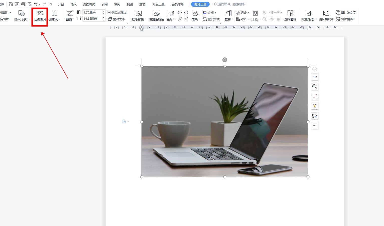This screenshot has height=226, width=384.
Task: Expand the 批量处理 batch processing dropdown
Action: point(308,16)
